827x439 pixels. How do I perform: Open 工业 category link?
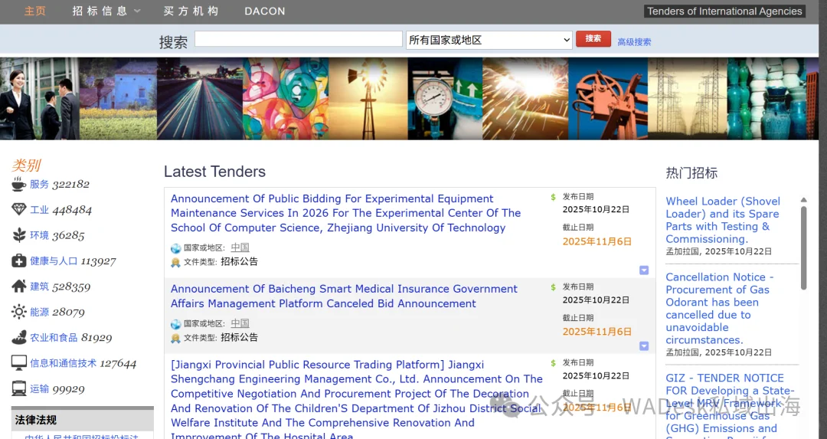point(39,210)
